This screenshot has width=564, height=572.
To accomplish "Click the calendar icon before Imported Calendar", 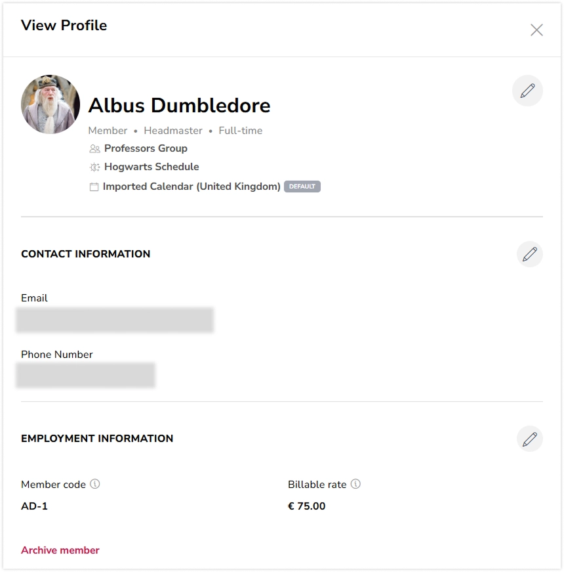I will click(94, 187).
